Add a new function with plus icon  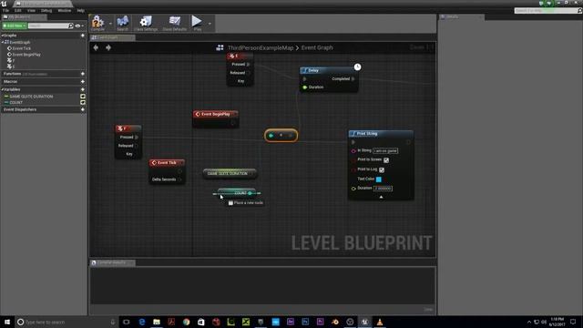[x=83, y=74]
